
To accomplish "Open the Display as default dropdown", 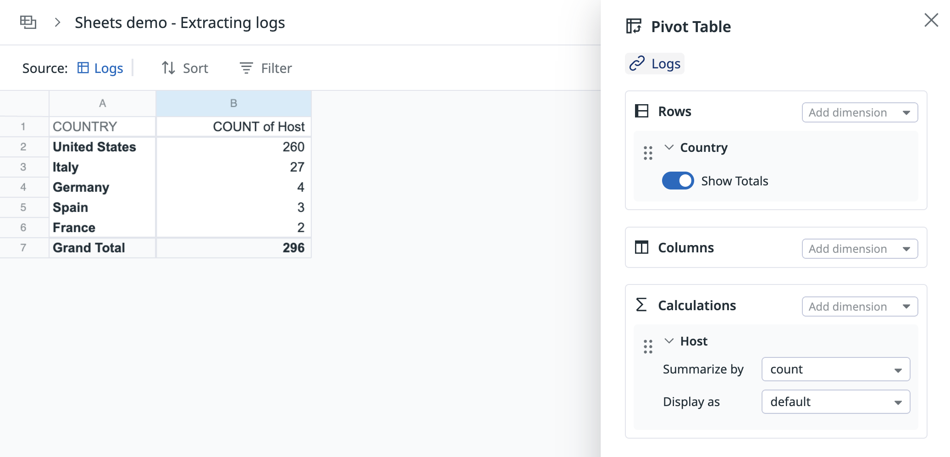I will 836,402.
